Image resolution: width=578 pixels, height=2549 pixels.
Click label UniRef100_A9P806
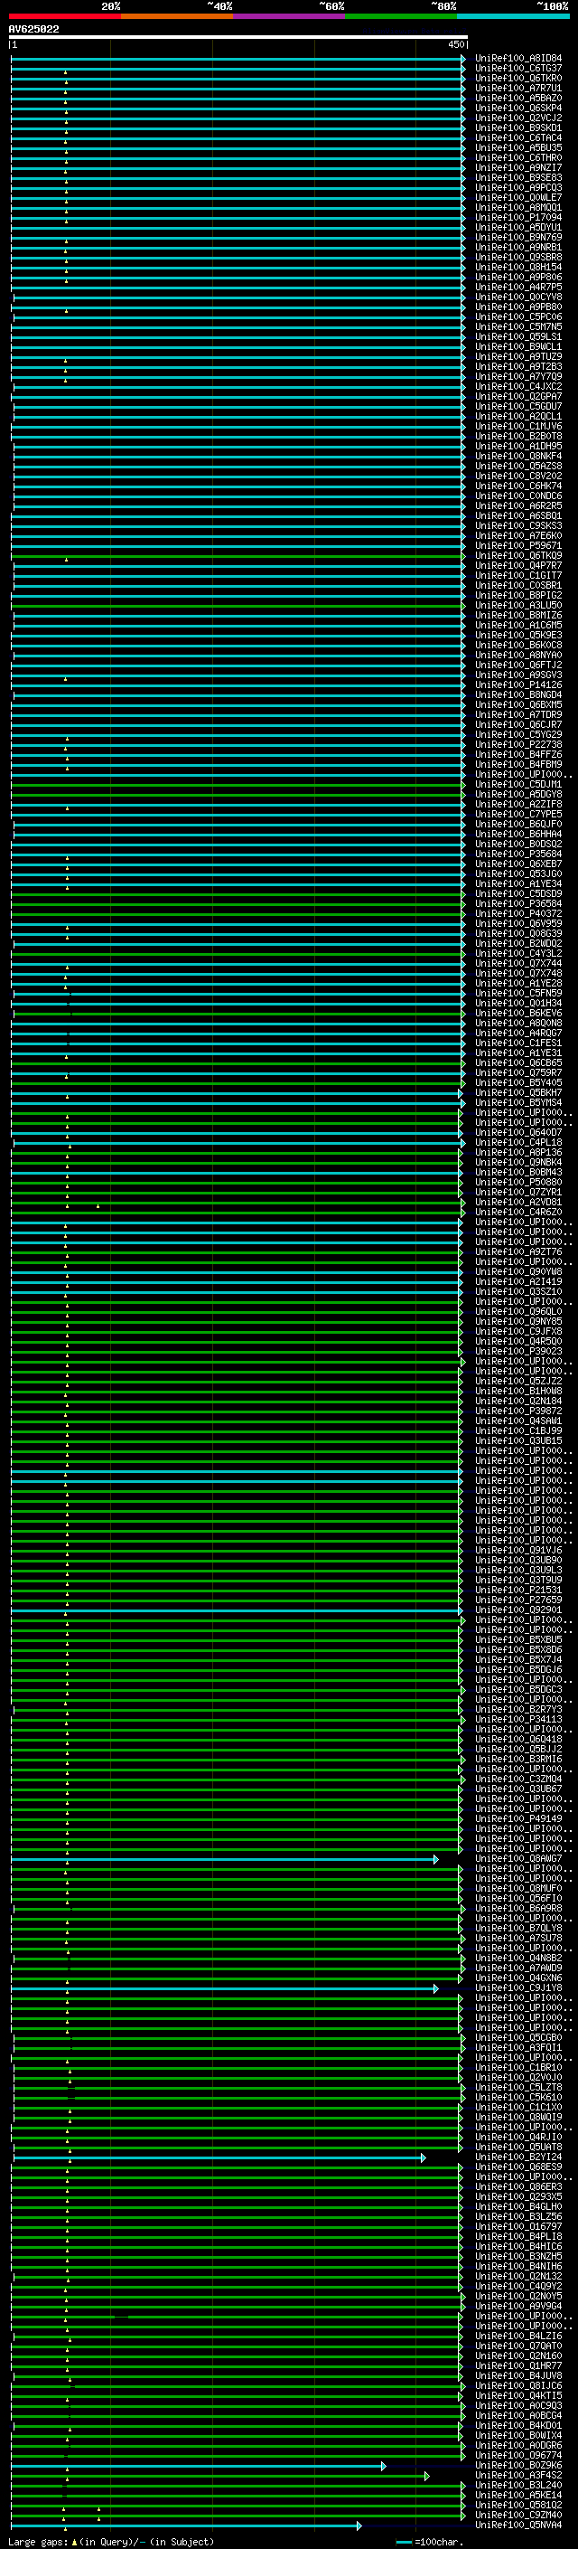click(x=518, y=277)
